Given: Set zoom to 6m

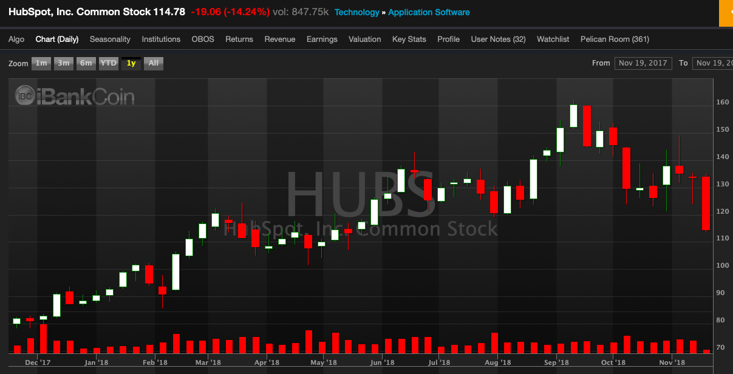Looking at the screenshot, I should point(86,63).
